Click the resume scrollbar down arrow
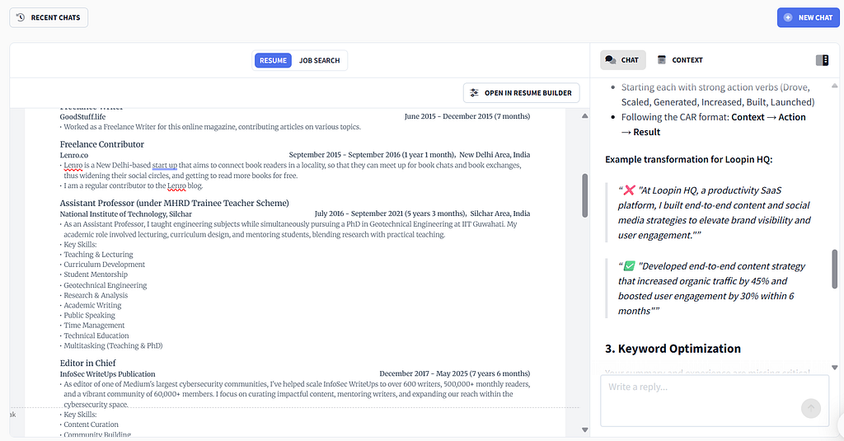844x441 pixels. click(584, 429)
